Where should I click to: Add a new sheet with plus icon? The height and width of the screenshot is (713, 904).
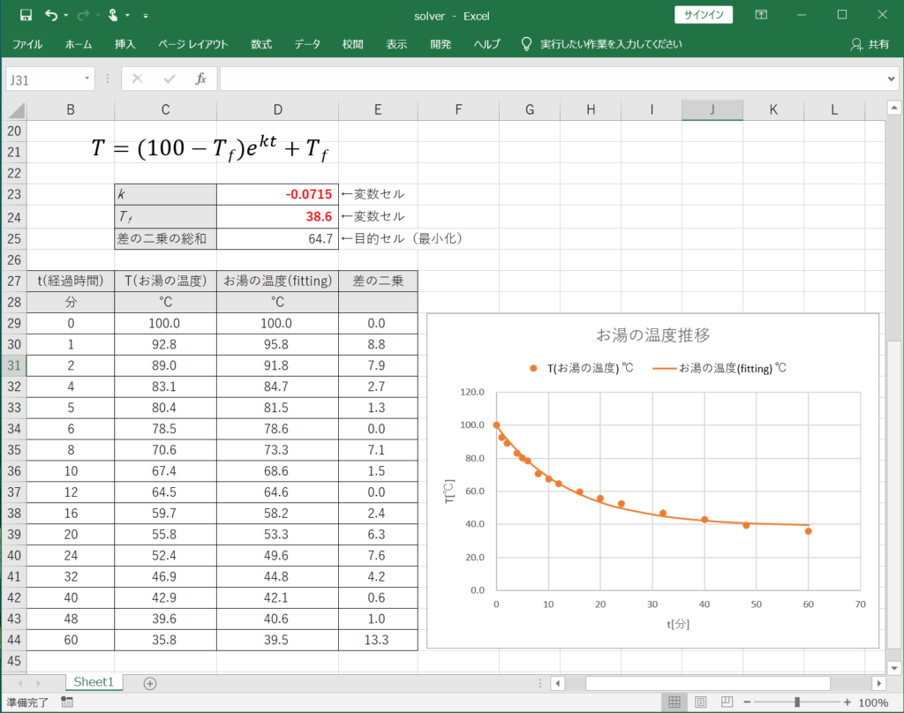coord(150,683)
